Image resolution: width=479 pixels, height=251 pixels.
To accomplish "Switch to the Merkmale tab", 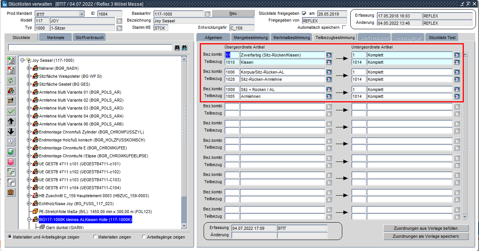I will [55, 38].
